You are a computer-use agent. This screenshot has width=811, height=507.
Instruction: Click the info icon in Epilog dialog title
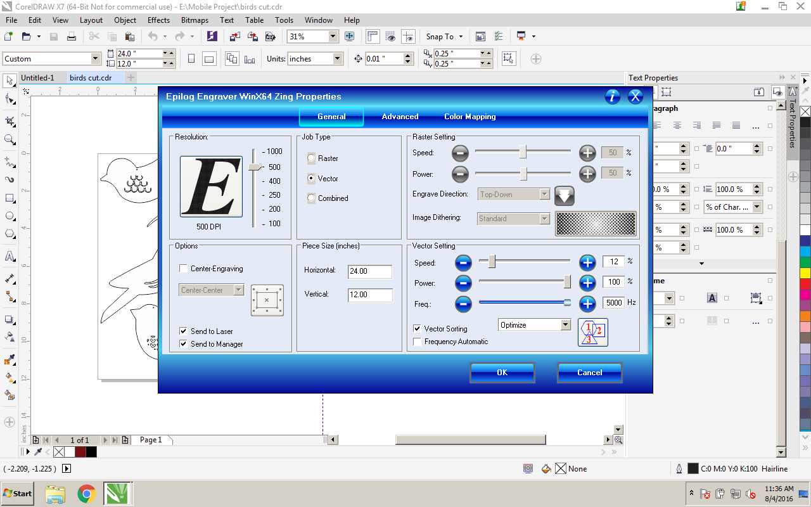tap(612, 96)
